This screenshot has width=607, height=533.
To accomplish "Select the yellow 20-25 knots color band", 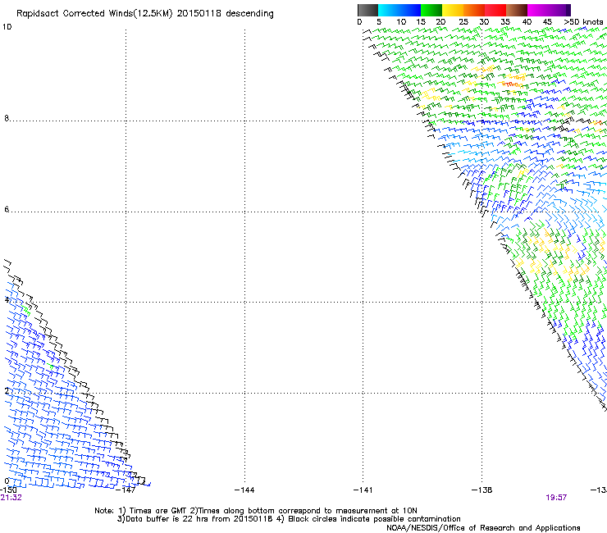I will [x=453, y=10].
